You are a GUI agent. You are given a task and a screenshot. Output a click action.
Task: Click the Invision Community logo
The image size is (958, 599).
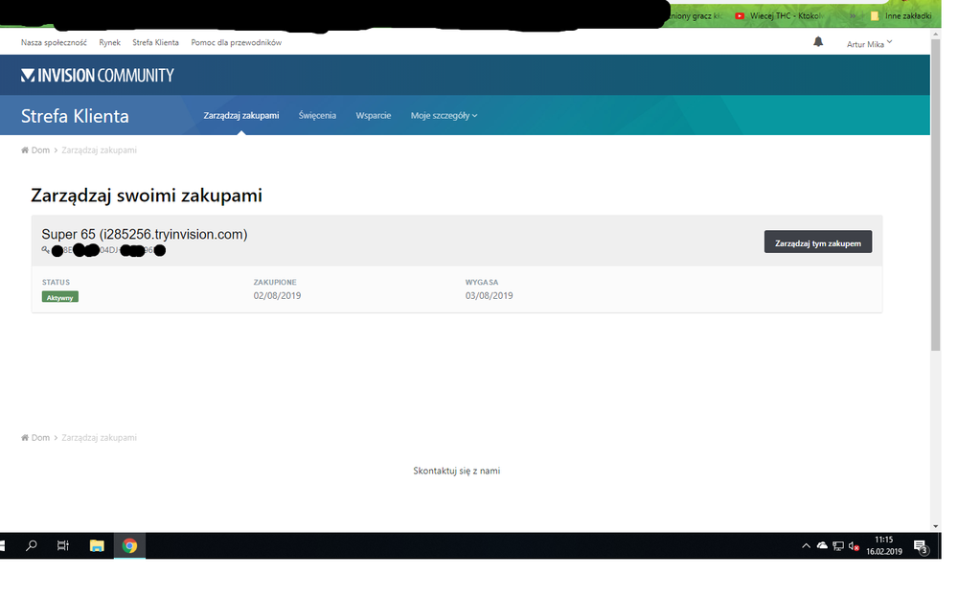[98, 75]
